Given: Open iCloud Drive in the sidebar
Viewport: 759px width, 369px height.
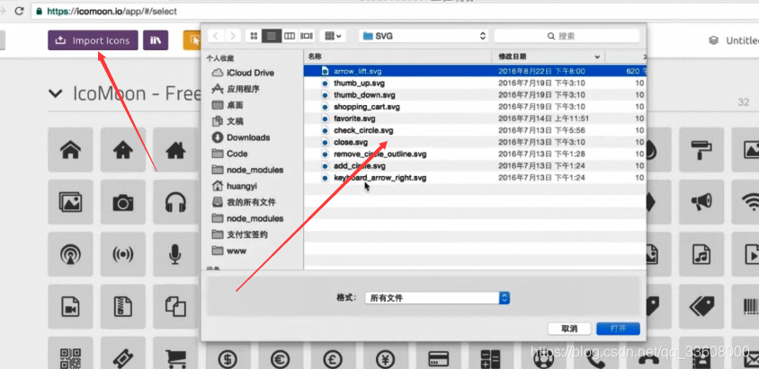Looking at the screenshot, I should click(x=243, y=73).
